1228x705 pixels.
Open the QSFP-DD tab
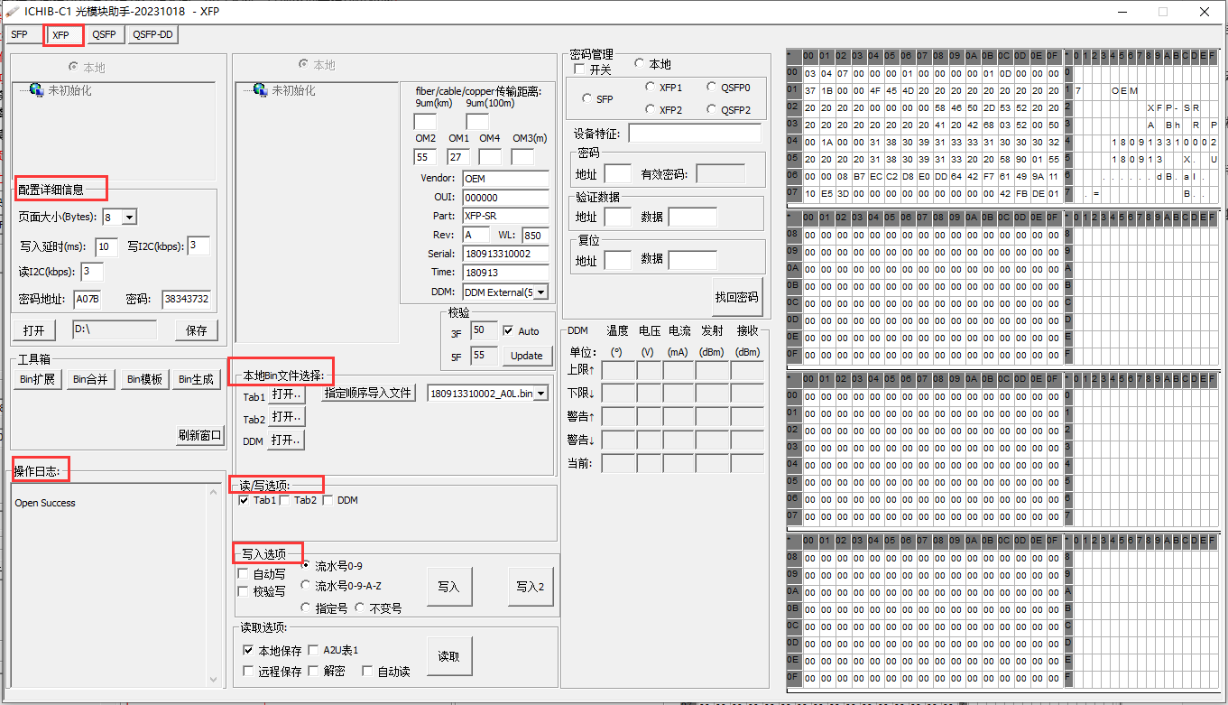[x=152, y=35]
